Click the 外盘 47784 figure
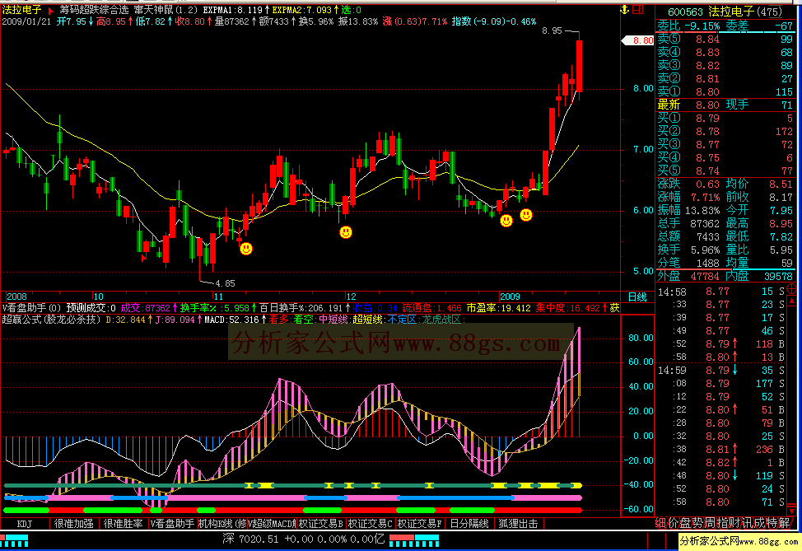 tap(705, 276)
